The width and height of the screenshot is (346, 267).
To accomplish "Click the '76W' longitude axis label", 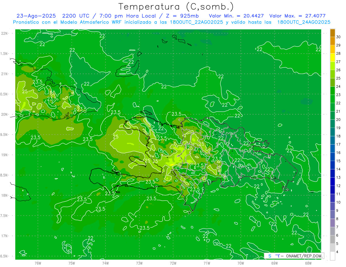I will point(38,263).
